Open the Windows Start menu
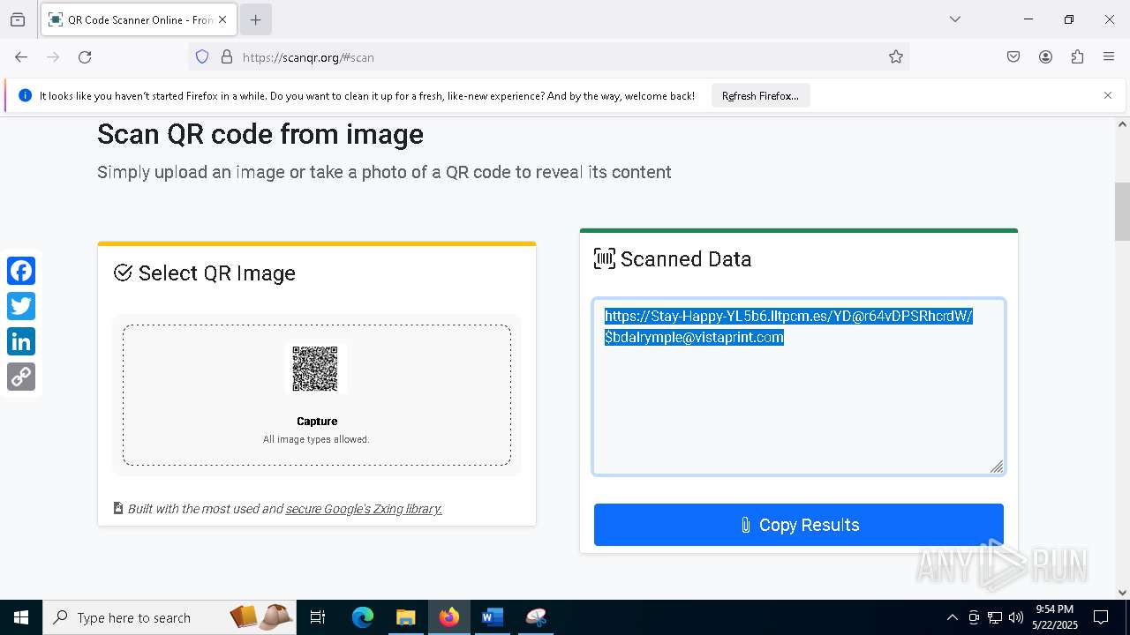1130x635 pixels. pos(21,617)
